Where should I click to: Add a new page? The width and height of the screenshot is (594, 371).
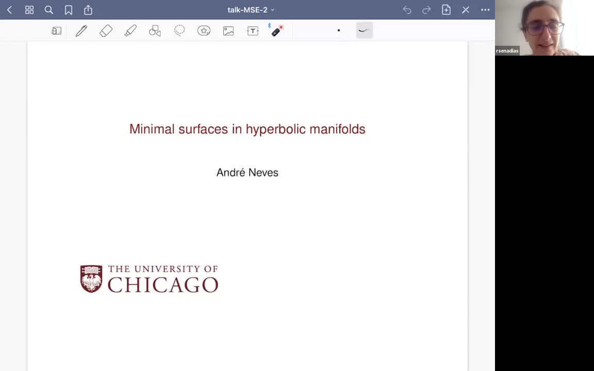(x=446, y=10)
